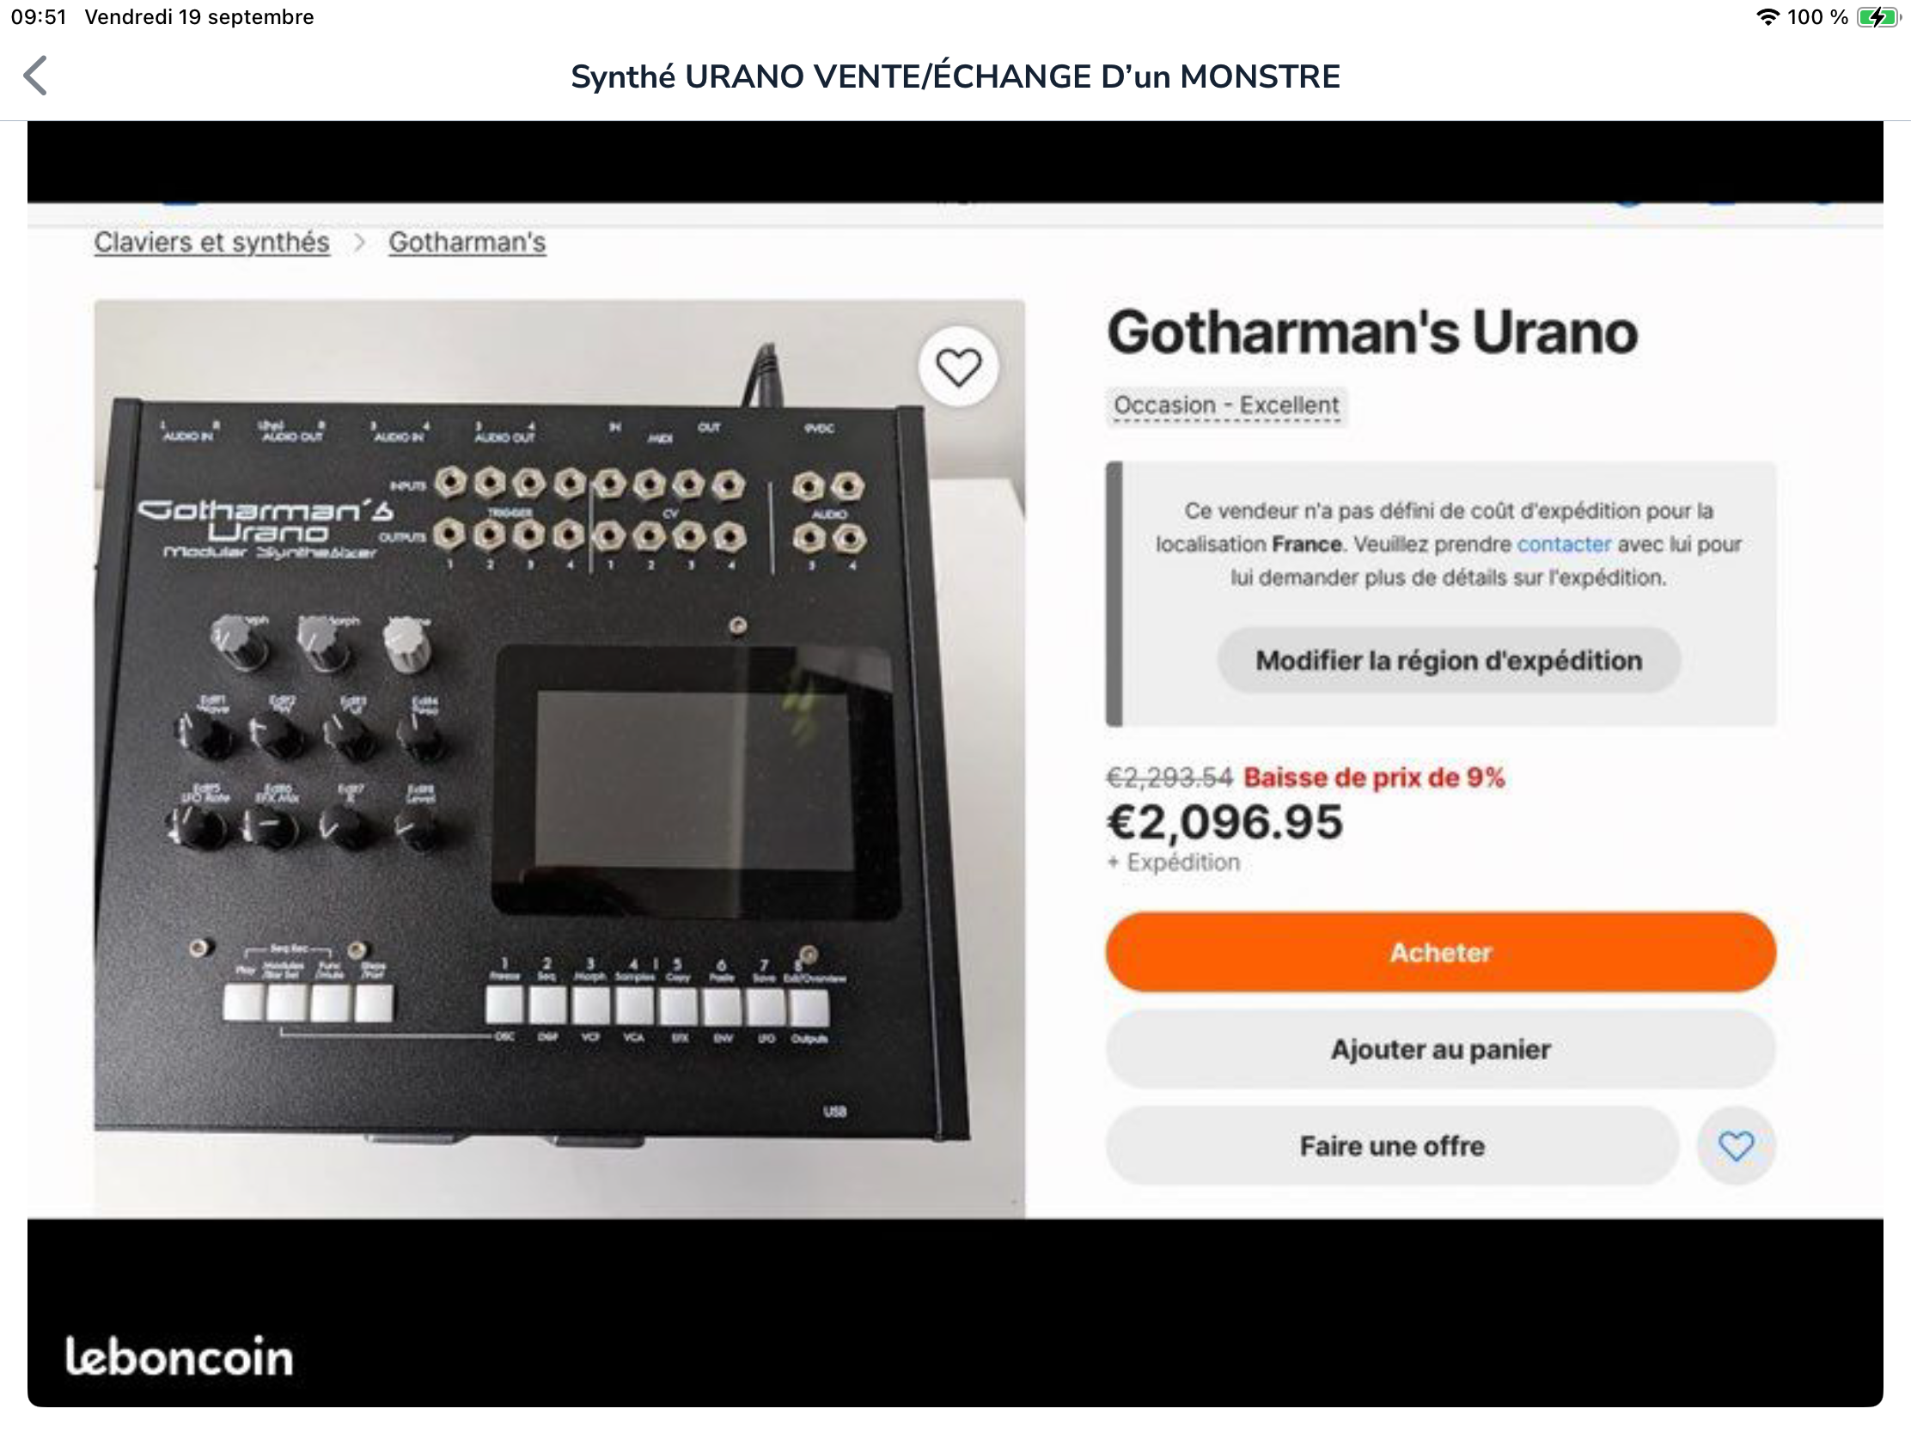Open the Gotharman's breadcrumb link
This screenshot has width=1911, height=1433.
467,243
